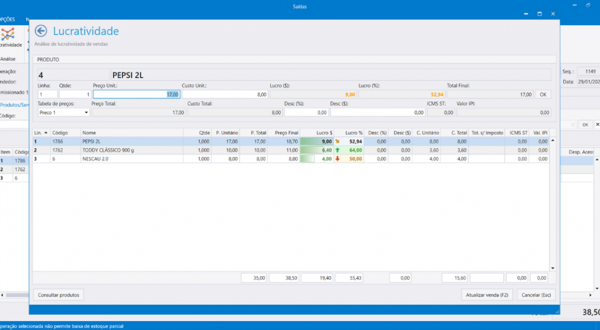Click red down arrow in NESCAU row

point(337,158)
